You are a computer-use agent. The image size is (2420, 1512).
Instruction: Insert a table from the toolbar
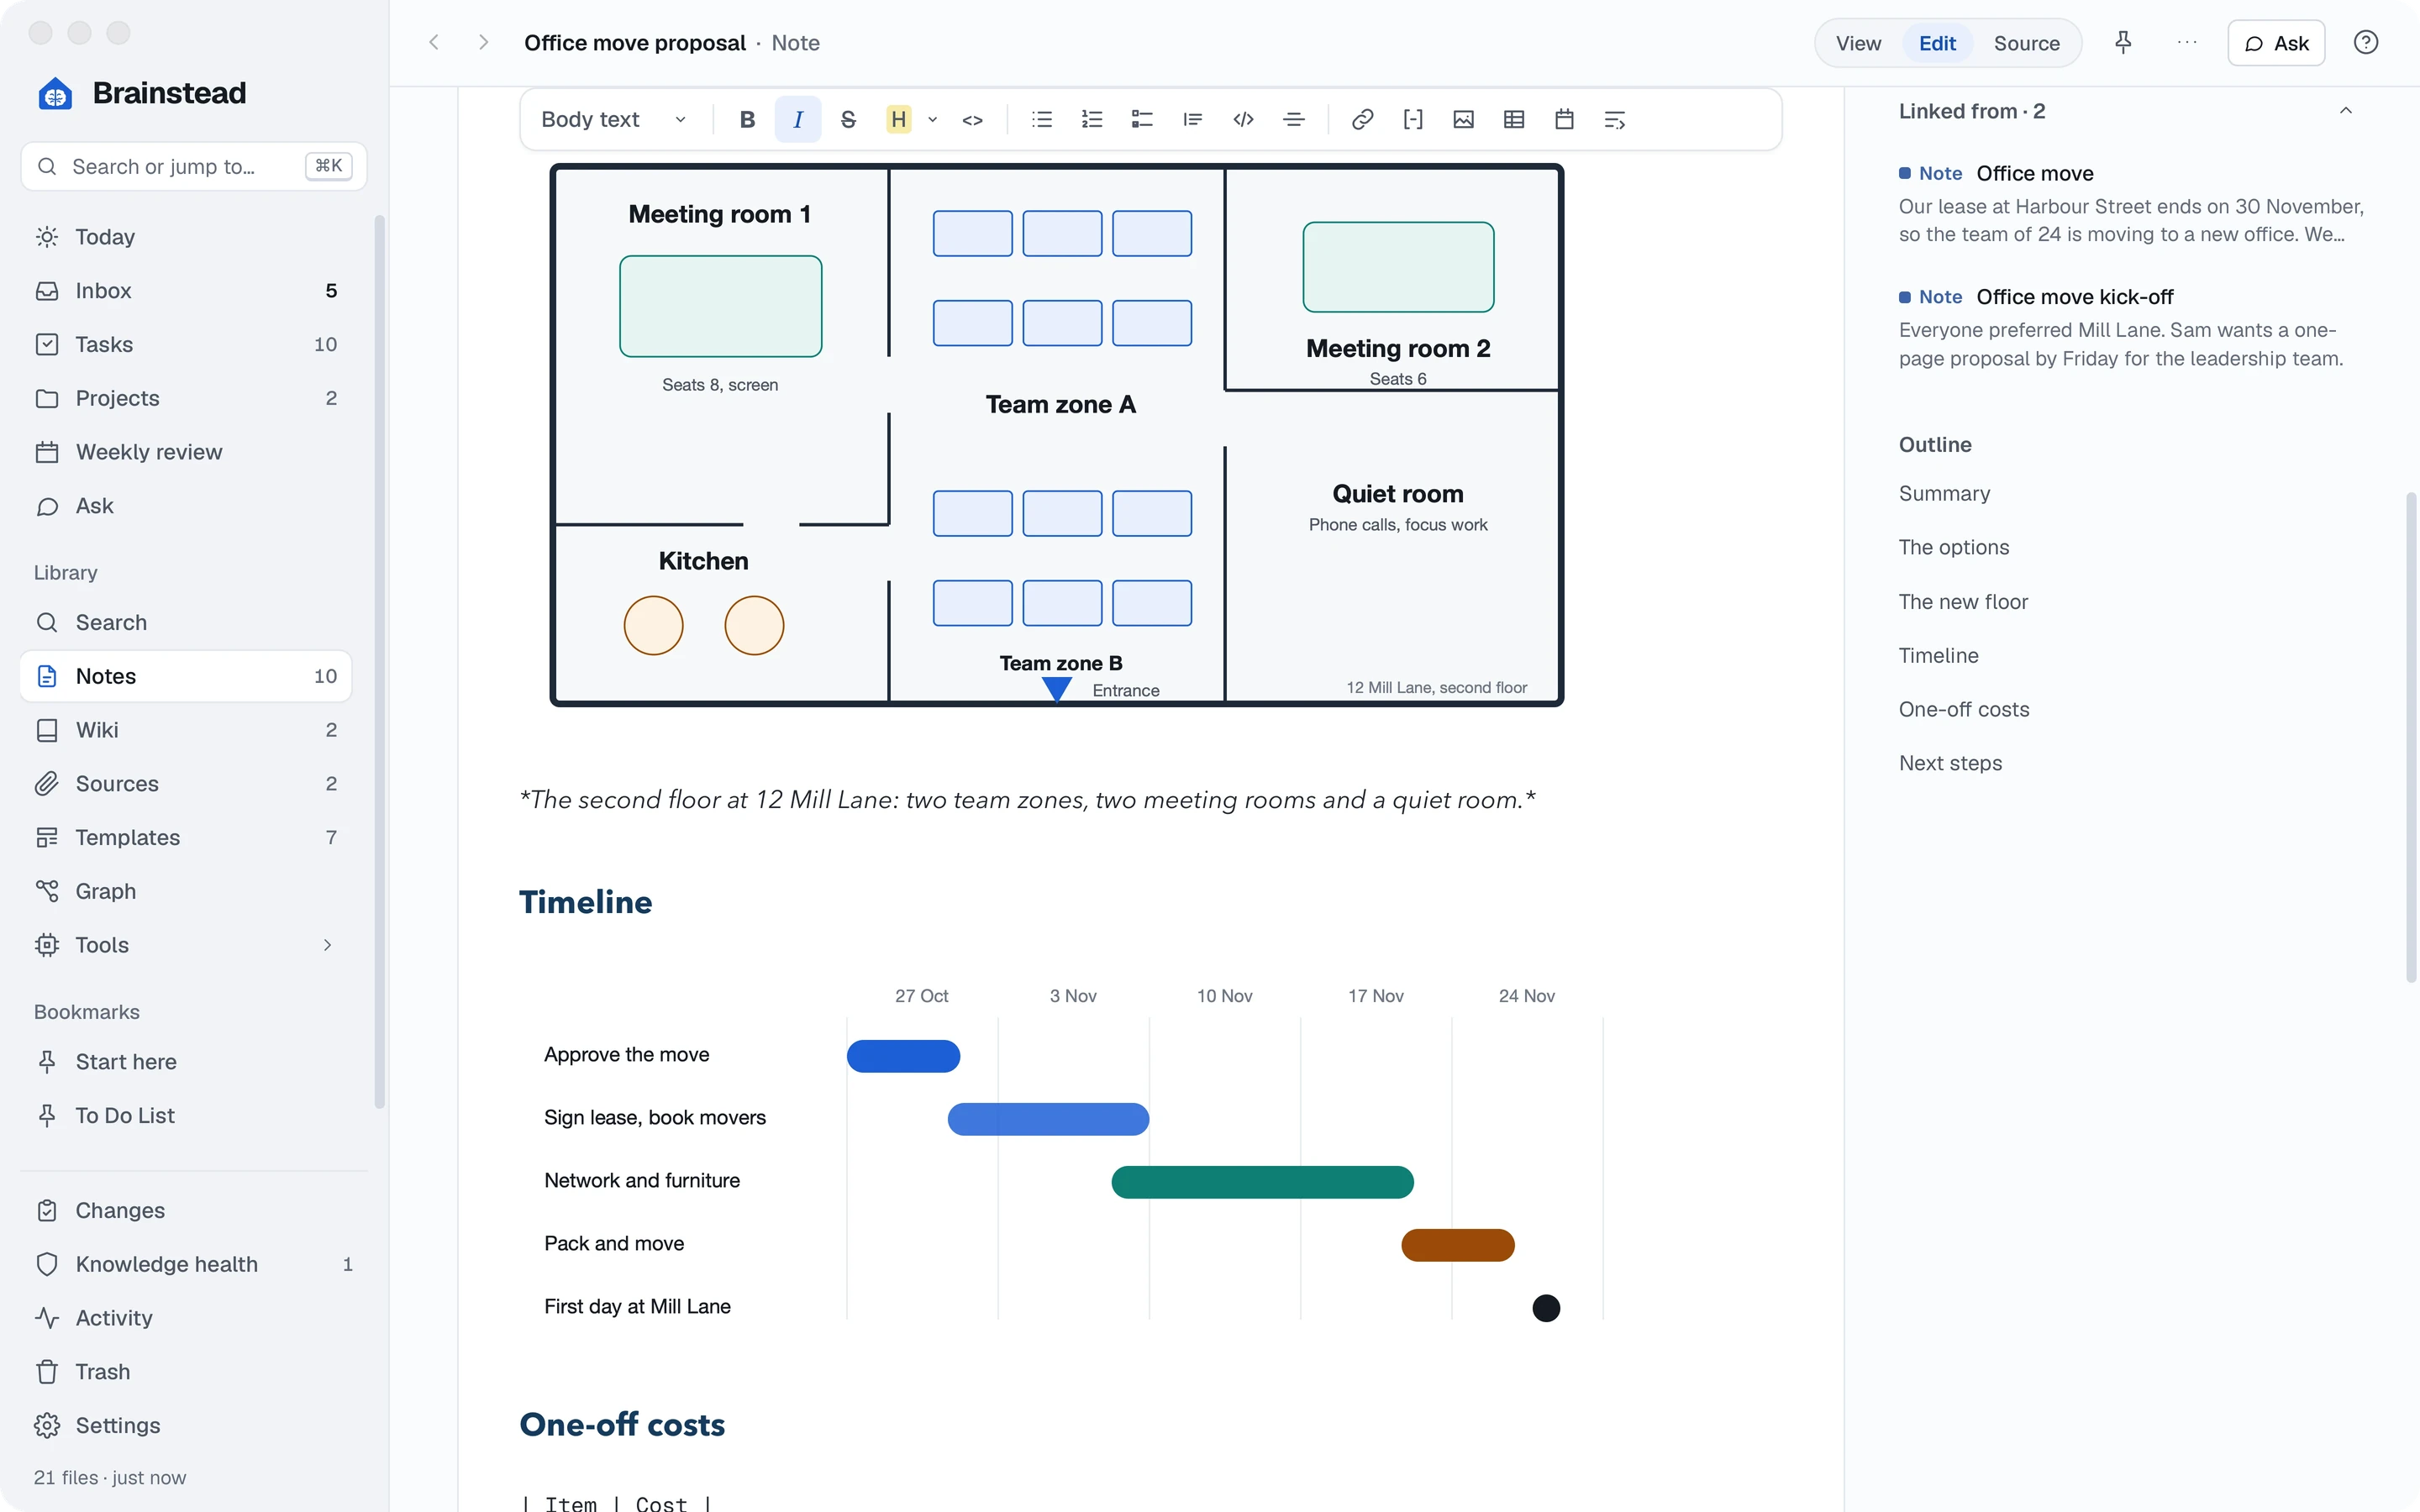tap(1514, 120)
